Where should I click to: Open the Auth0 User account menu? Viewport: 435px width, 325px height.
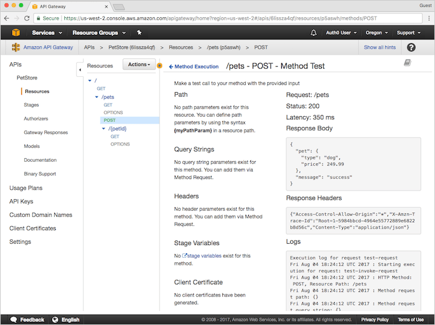(x=341, y=33)
